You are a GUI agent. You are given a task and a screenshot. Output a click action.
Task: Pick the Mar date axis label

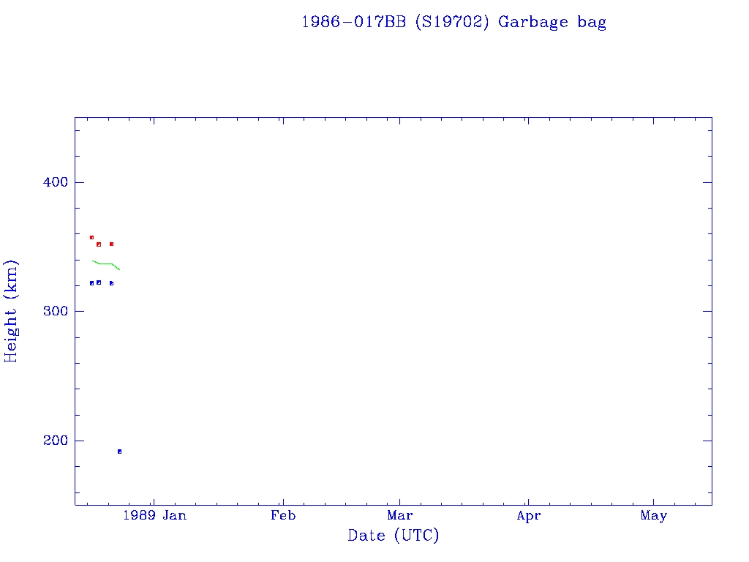pos(399,516)
